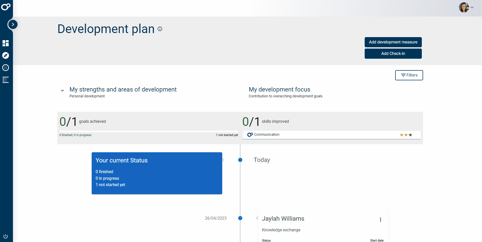Click the info icon beside Development plan
The image size is (482, 242).
point(160,29)
